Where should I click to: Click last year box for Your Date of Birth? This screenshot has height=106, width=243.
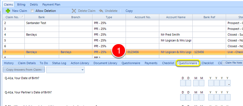(228, 83)
